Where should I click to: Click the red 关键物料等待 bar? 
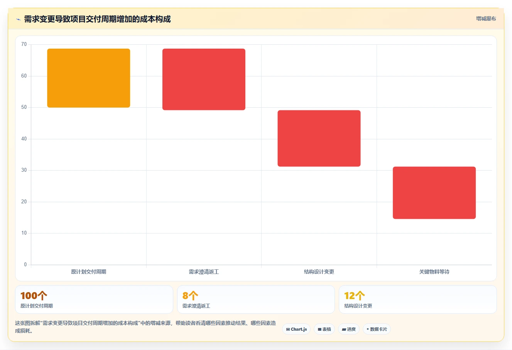pos(434,193)
